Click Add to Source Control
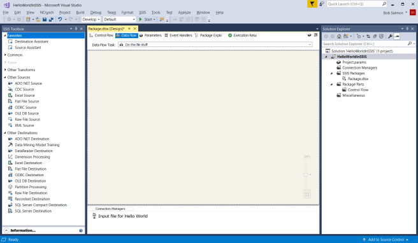Image resolution: width=418 pixels, height=243 pixels. [386, 240]
